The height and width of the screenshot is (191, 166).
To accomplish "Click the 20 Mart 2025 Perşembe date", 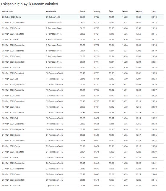I will pyautogui.click(x=13, y=130).
